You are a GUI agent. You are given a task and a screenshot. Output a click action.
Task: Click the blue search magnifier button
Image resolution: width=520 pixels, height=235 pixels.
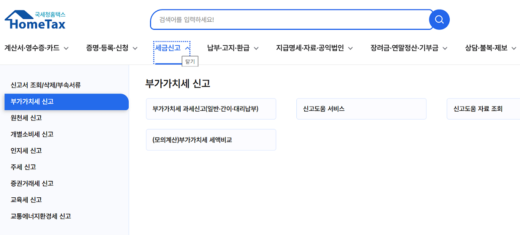[x=439, y=19]
